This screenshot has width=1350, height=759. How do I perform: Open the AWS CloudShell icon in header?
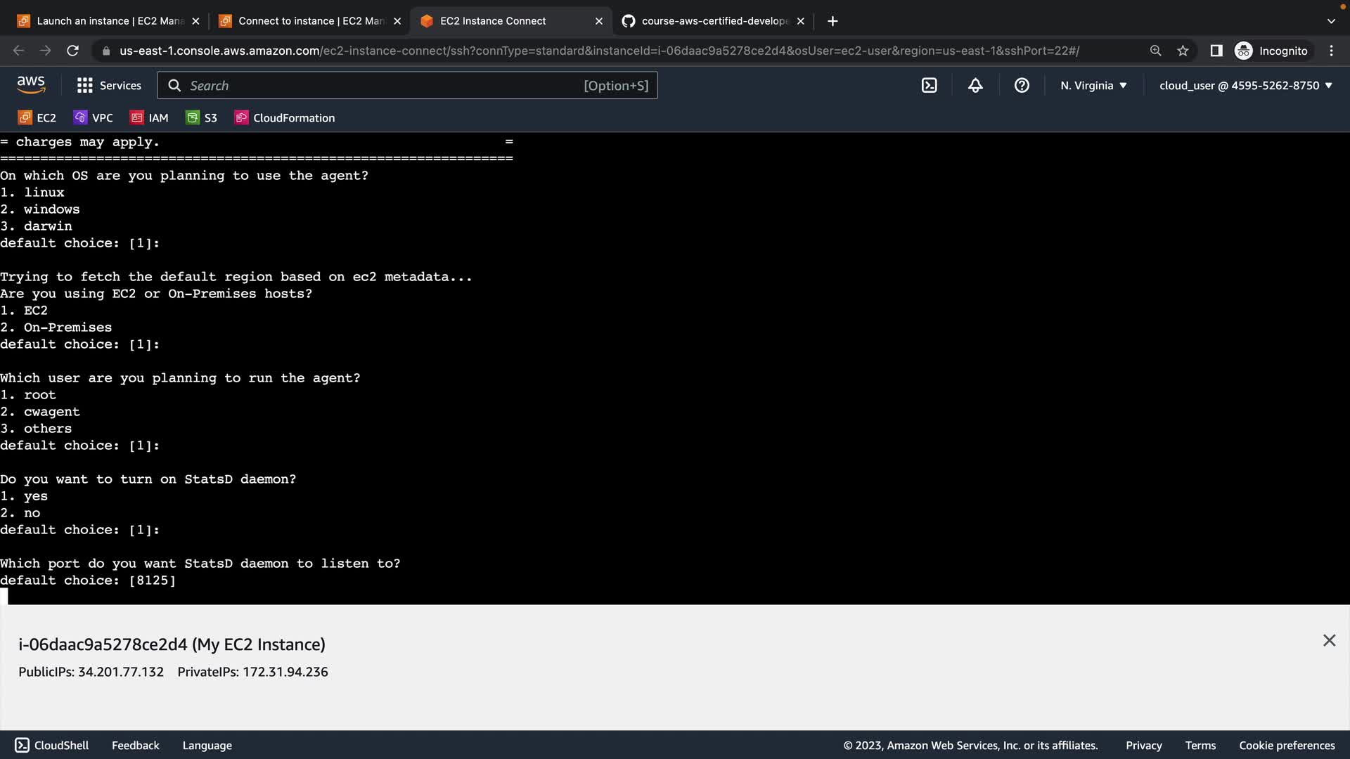929,86
